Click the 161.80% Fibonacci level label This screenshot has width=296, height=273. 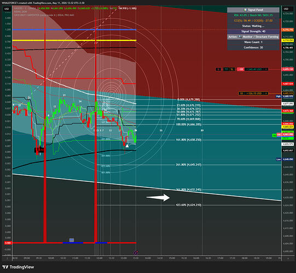pyautogui.click(x=188, y=140)
